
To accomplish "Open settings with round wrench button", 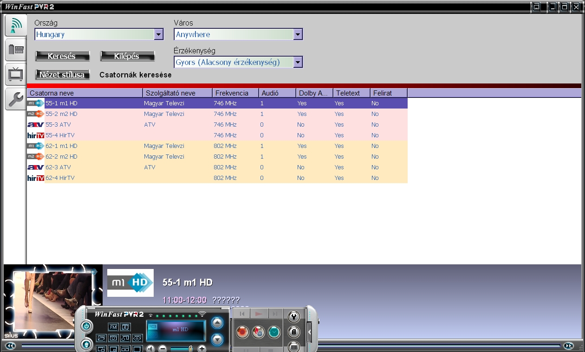I will click(293, 317).
